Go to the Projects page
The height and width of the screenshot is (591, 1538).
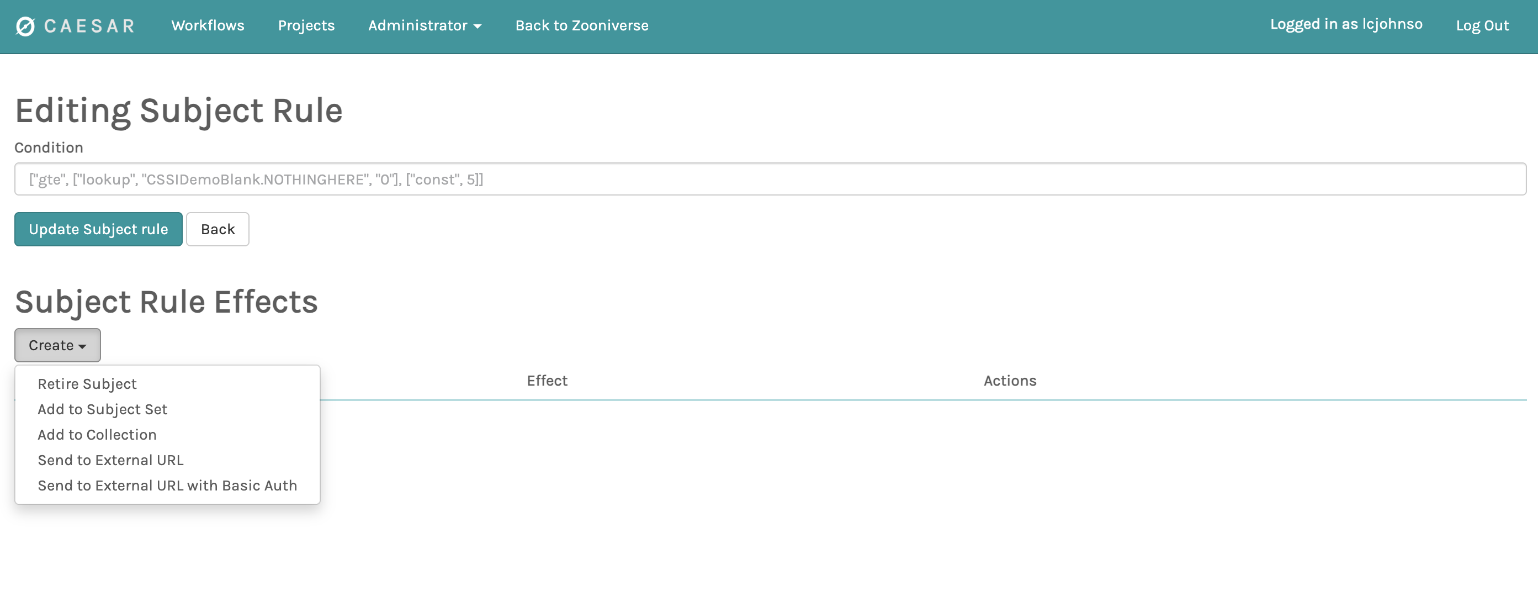click(306, 26)
